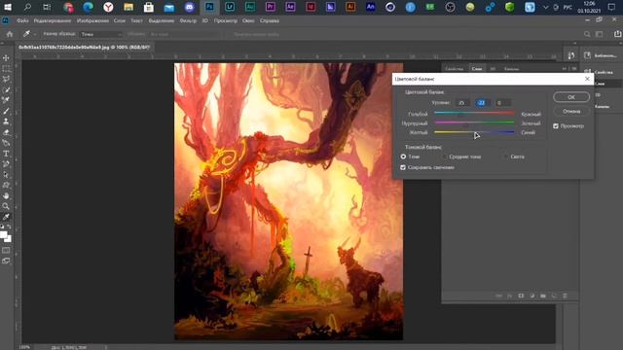
Task: Expand hidden system tray icons chevron
Action: [545, 7]
